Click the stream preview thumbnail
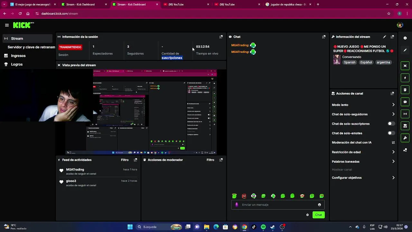The image size is (412, 232). 141,112
